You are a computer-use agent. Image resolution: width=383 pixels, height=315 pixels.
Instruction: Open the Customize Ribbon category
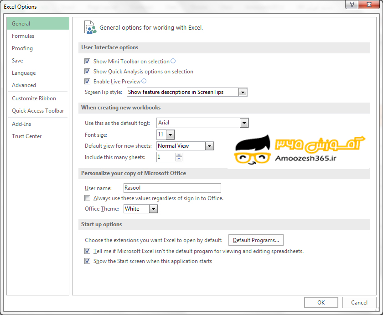[x=34, y=98]
